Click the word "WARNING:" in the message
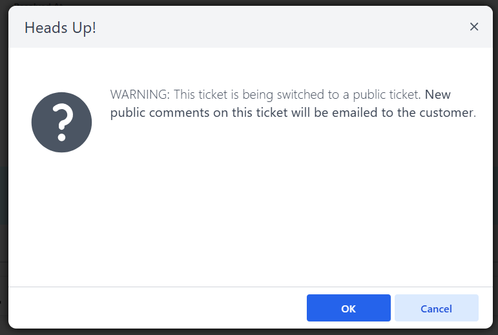The image size is (498, 335). tap(140, 94)
